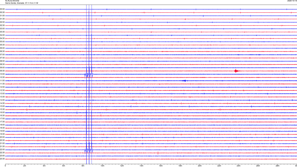The height and width of the screenshot is (167, 297).
Task: Select the 04:00 time label
Action: pos(2,35)
